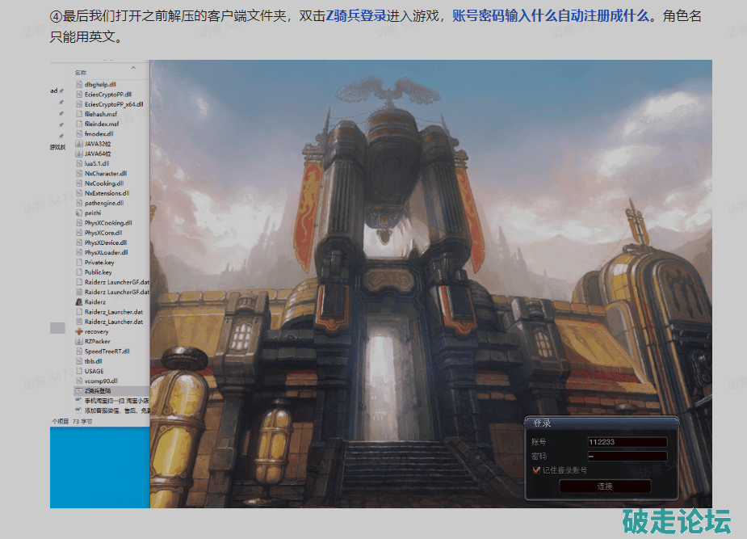This screenshot has width=747, height=539.
Task: Select the peizhi config file icon
Action: (79, 213)
